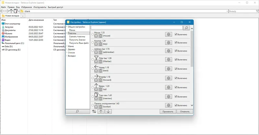Expand the Дерево settings node
259x135 pixels.
pyautogui.click(x=67, y=50)
